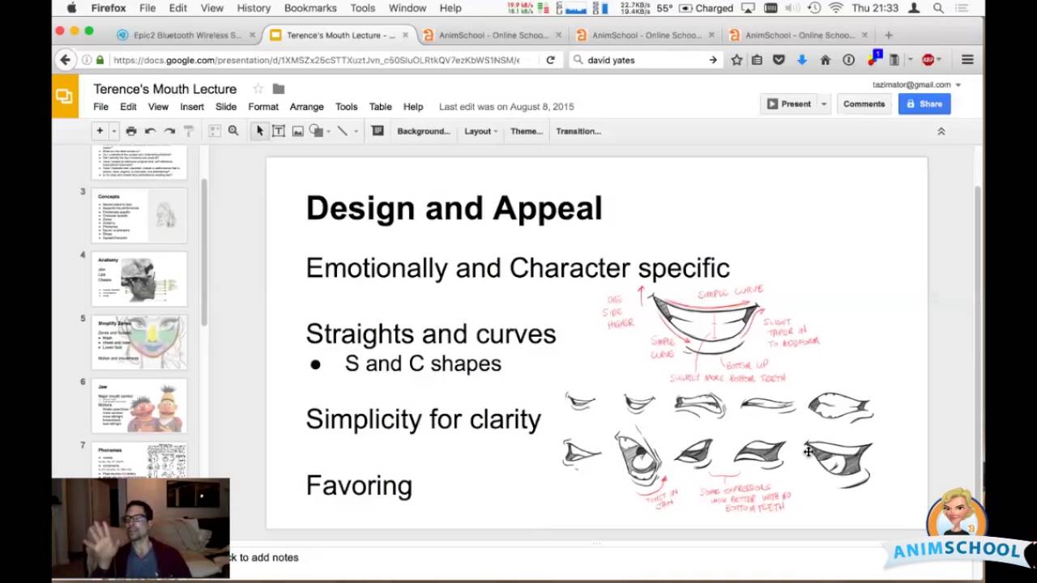Click the Google Slides home logo
Screen dimensions: 1037x583
coord(65,96)
